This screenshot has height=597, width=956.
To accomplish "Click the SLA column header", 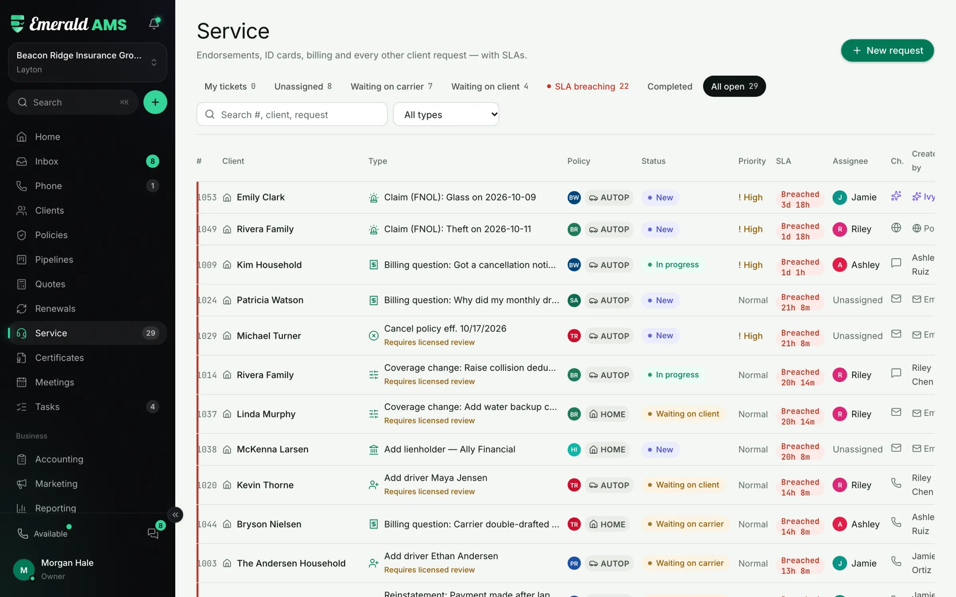I will pos(783,161).
